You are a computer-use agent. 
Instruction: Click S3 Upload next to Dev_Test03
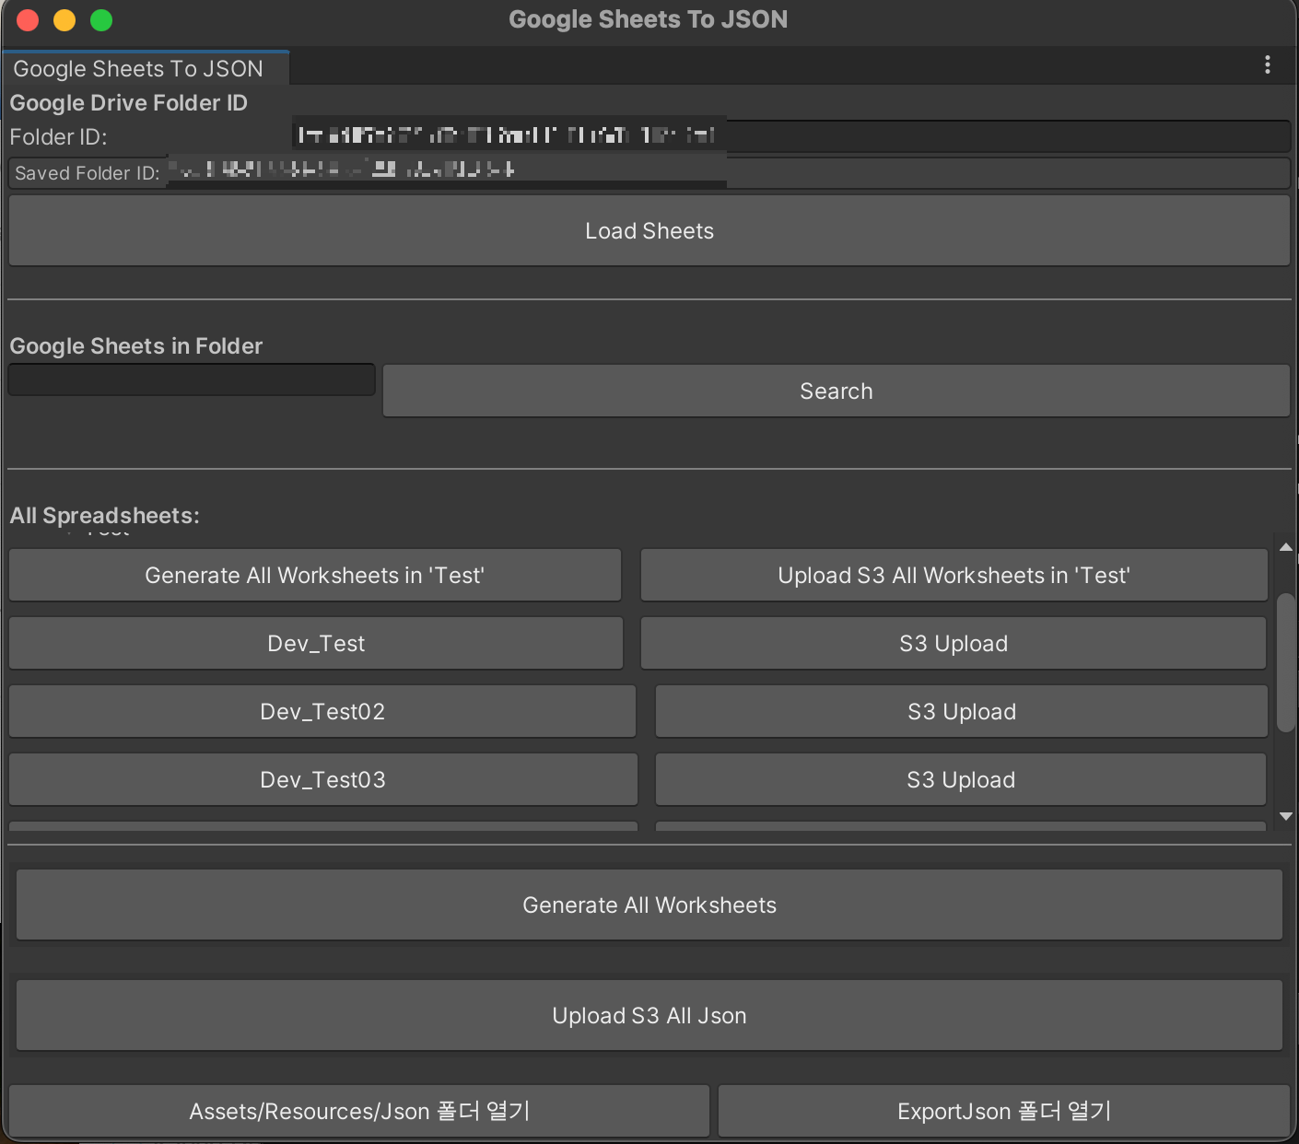(961, 780)
